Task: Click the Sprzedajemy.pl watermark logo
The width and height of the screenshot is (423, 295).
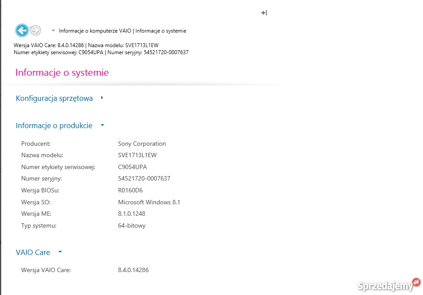Action: click(x=389, y=285)
